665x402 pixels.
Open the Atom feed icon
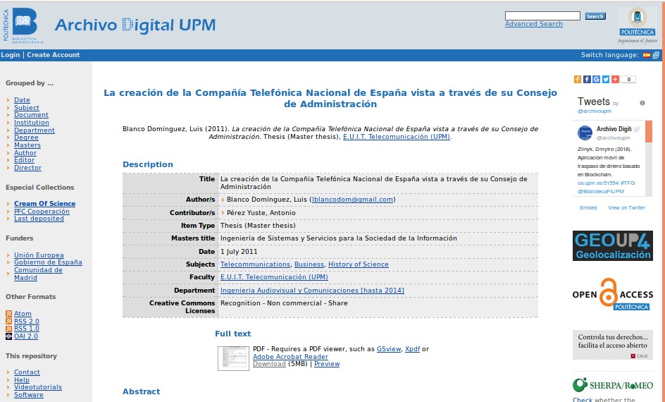coord(9,314)
